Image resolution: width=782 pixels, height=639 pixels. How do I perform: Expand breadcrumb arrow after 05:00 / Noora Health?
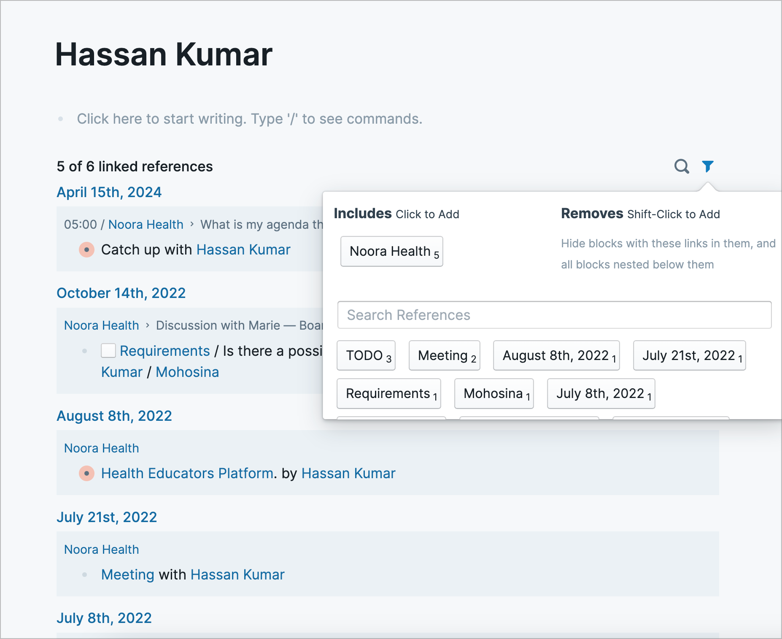tap(192, 224)
